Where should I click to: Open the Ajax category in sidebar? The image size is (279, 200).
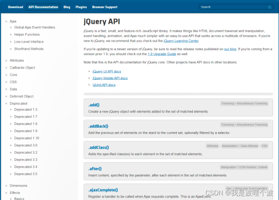point(13,21)
